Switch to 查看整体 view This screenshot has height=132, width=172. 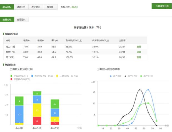coord(22,20)
